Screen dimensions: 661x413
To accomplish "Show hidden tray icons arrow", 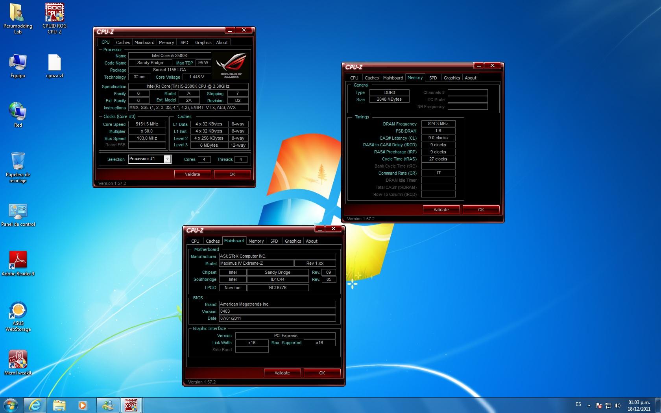I will 589,405.
